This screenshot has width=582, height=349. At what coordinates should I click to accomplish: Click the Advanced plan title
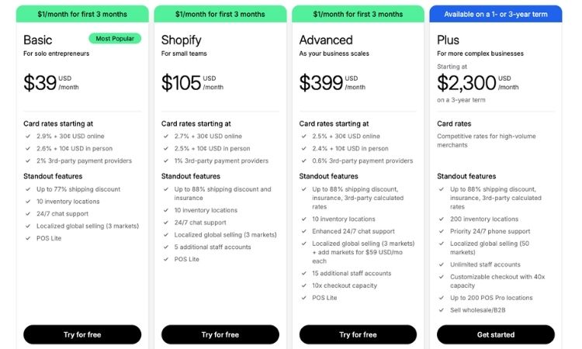326,40
